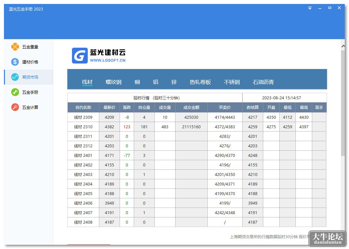Screen dimensions: 349x249
Task: Click the vertical scrollbar thumb
Action: 343,103
